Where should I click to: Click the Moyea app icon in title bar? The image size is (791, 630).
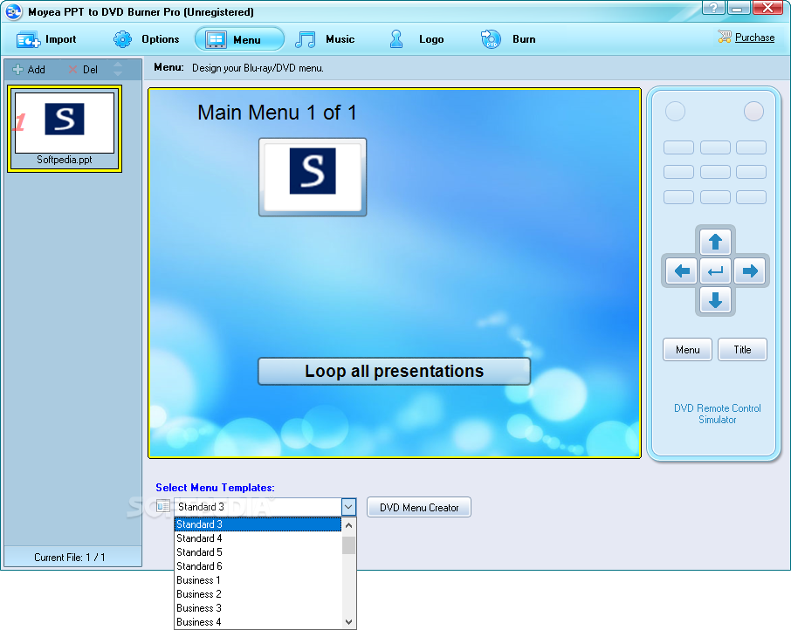(14, 11)
